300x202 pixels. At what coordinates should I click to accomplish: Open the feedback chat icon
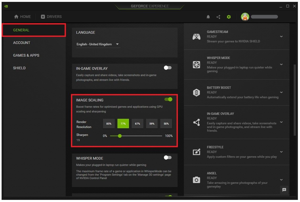pos(284,190)
